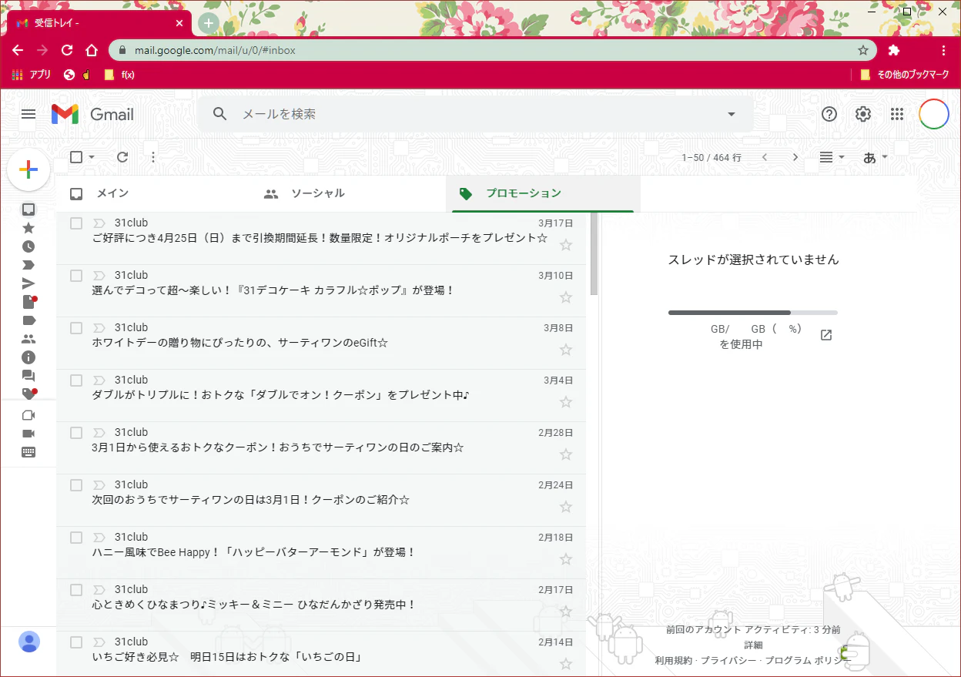Go to the next page of emails

coord(795,157)
